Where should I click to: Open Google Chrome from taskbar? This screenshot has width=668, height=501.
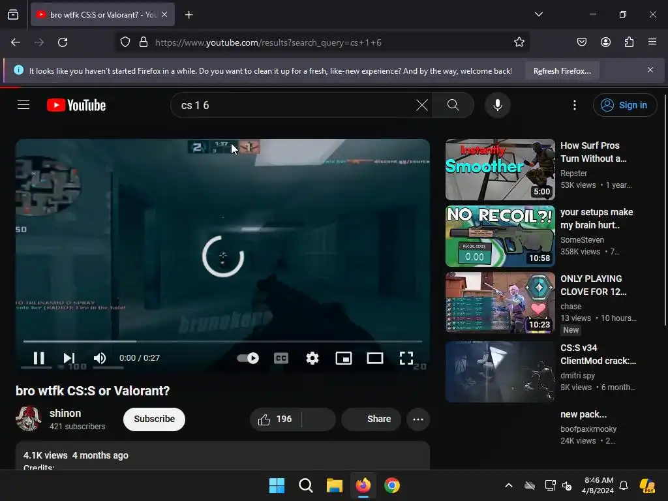pos(392,485)
